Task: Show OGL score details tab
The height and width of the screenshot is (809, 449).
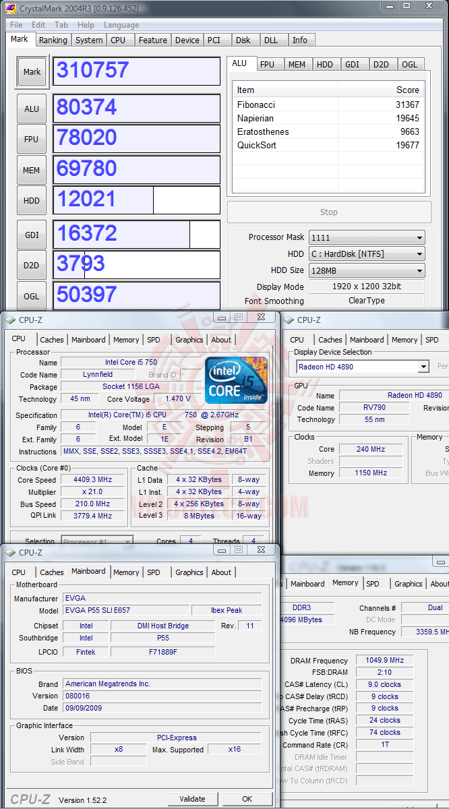Action: pos(410,65)
